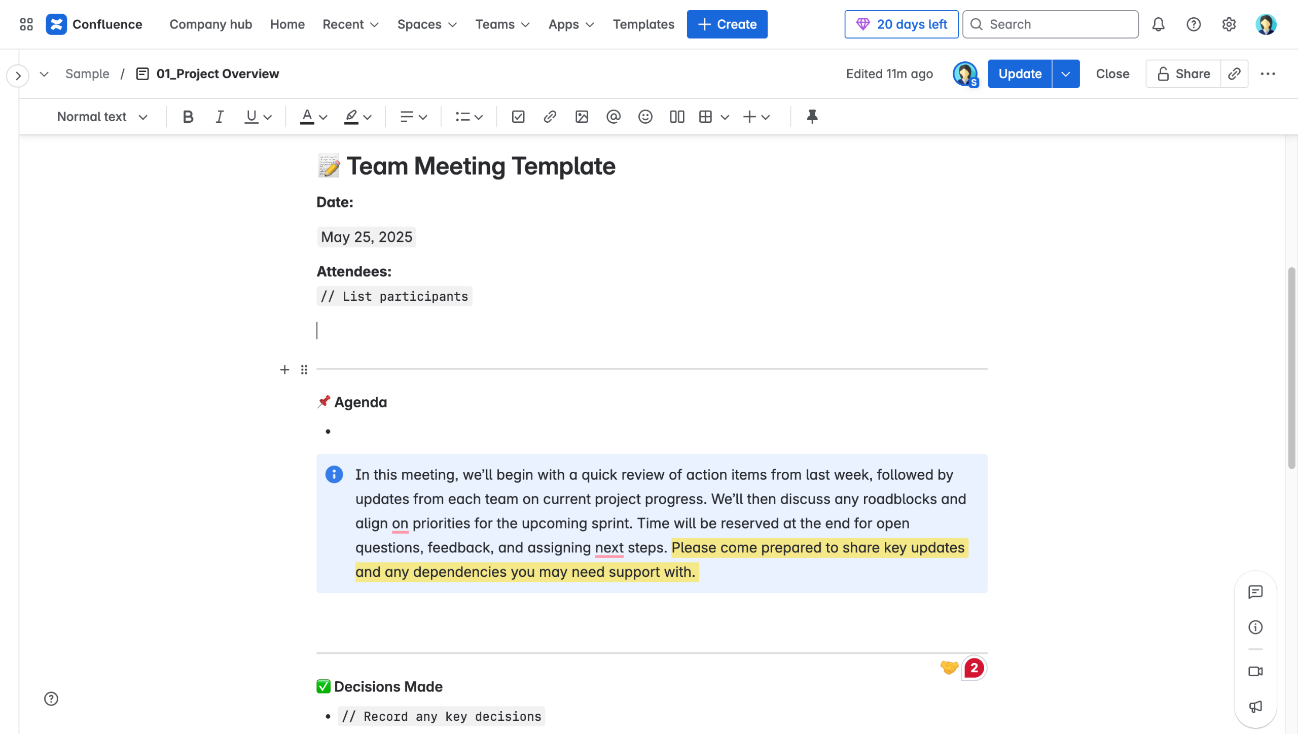Click the Search field
Viewport: 1298px width, 734px height.
point(1050,24)
